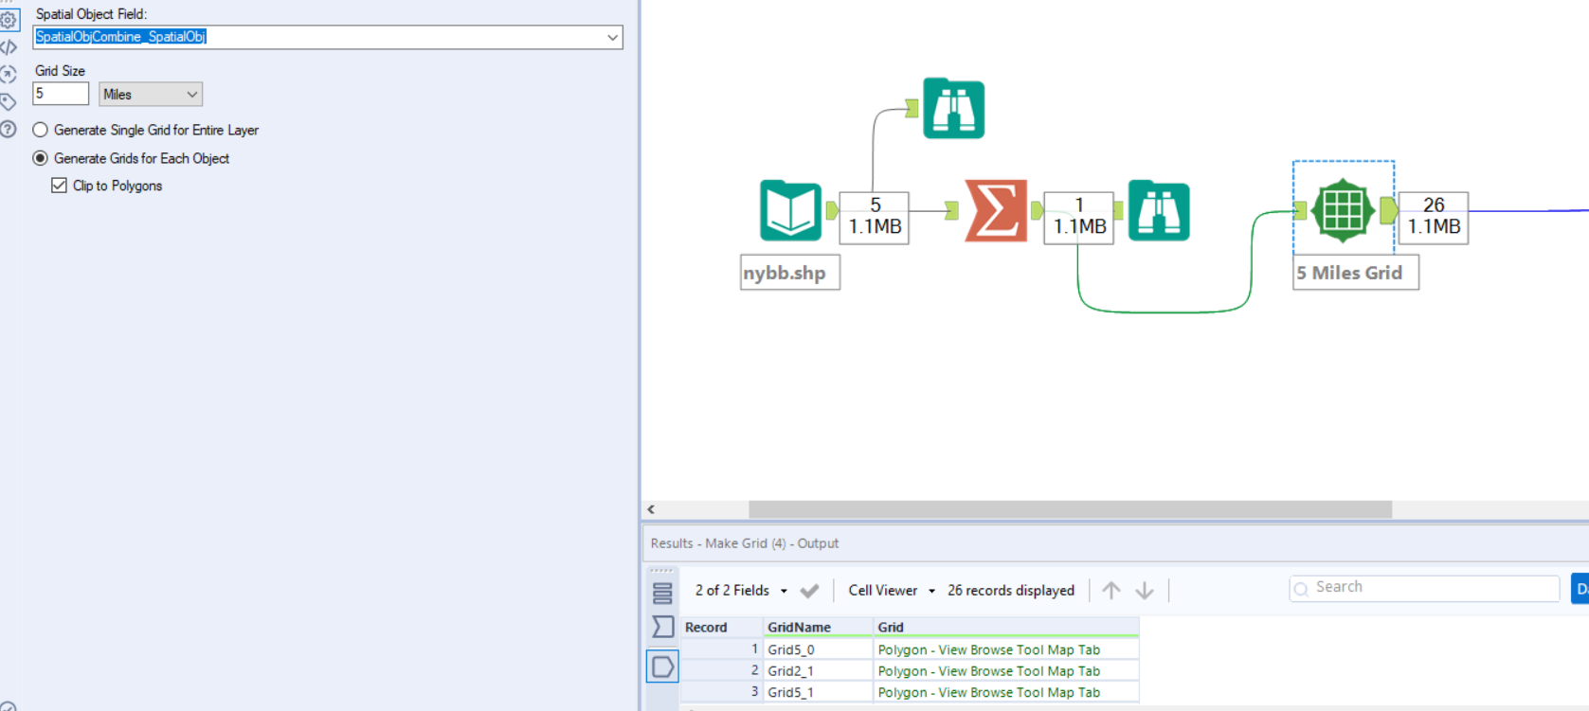Select the Grid5_0 cell
The width and height of the screenshot is (1589, 711).
[x=819, y=649]
